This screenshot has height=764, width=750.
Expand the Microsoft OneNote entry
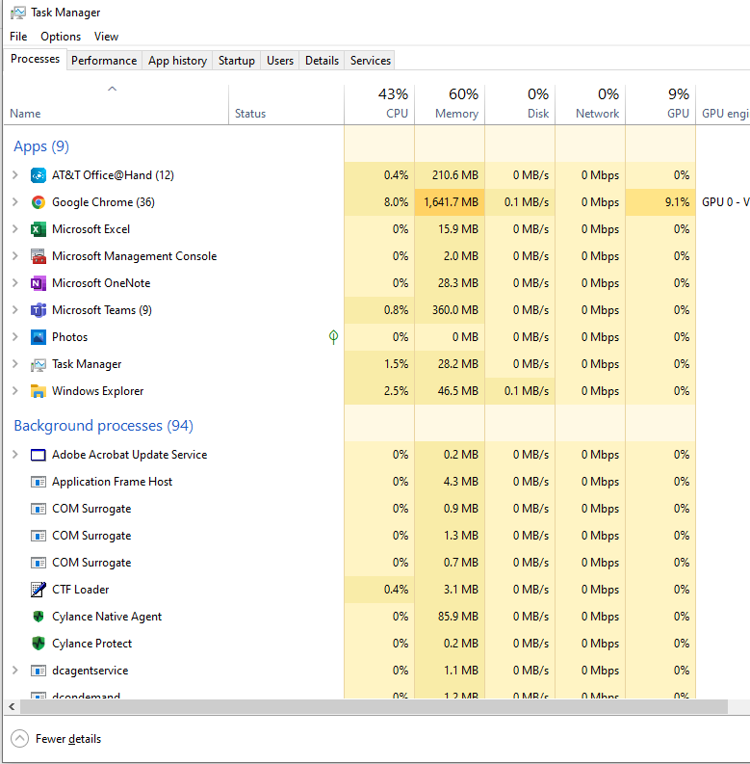click(x=15, y=282)
